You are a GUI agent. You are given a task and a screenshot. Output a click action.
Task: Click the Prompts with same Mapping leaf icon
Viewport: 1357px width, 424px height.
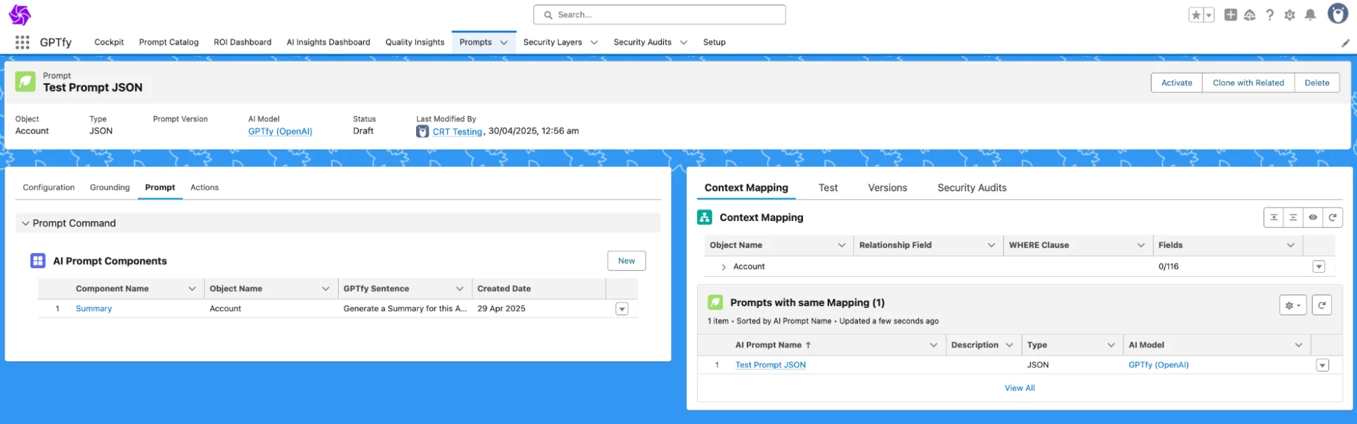pyautogui.click(x=715, y=303)
